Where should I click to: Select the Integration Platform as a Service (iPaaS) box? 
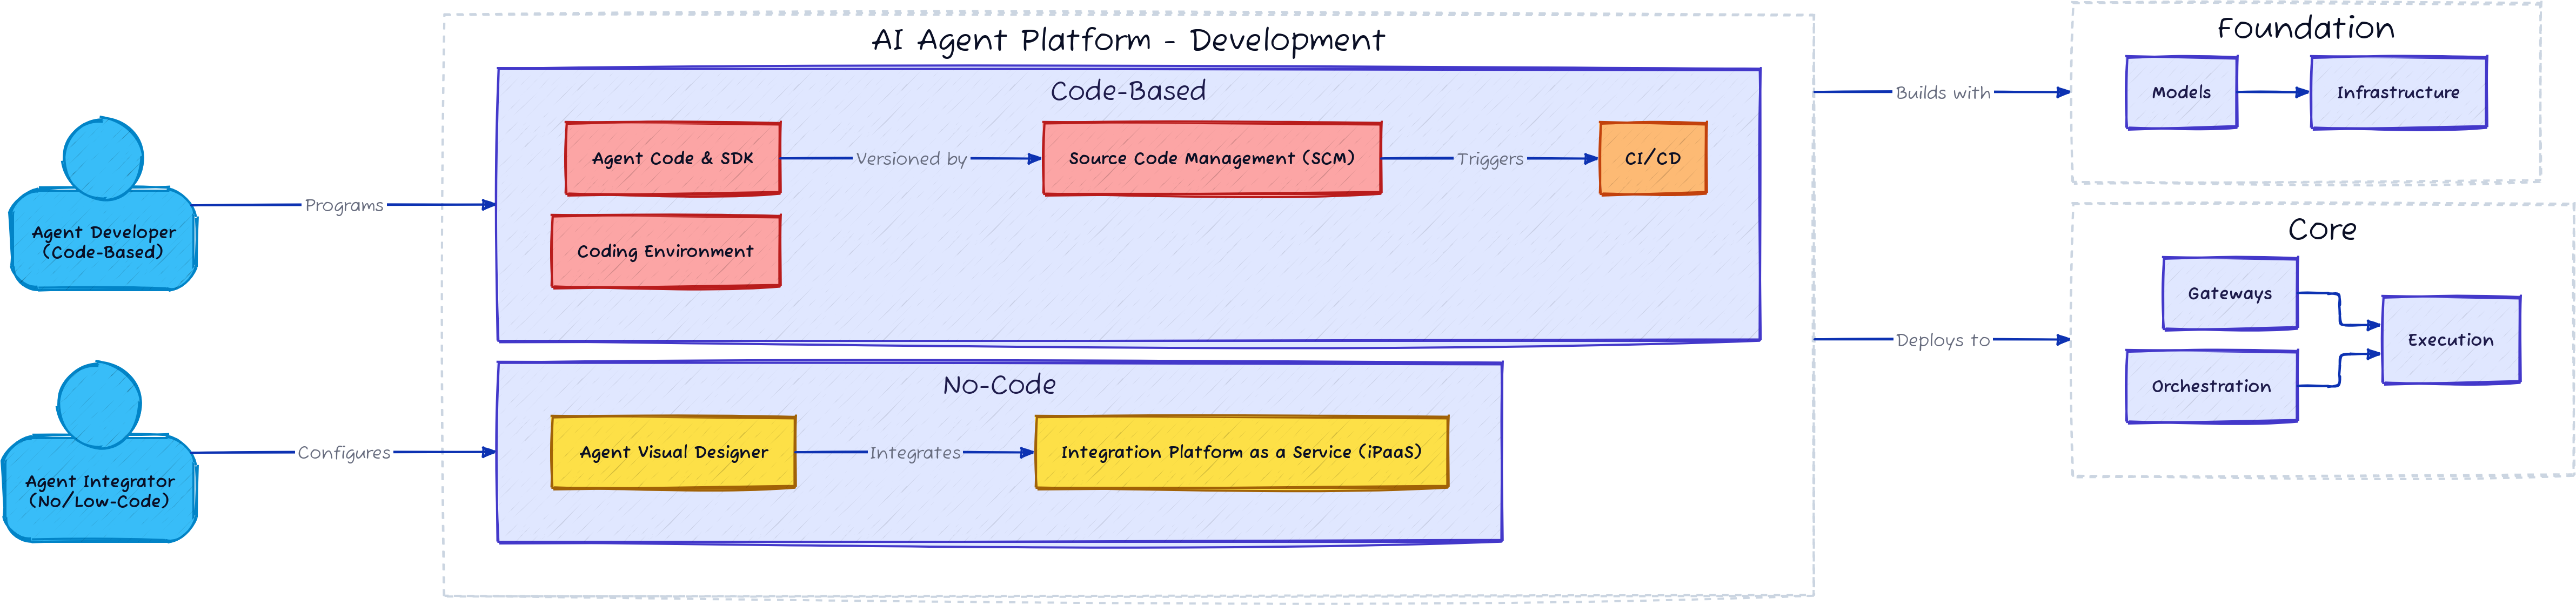(1241, 452)
